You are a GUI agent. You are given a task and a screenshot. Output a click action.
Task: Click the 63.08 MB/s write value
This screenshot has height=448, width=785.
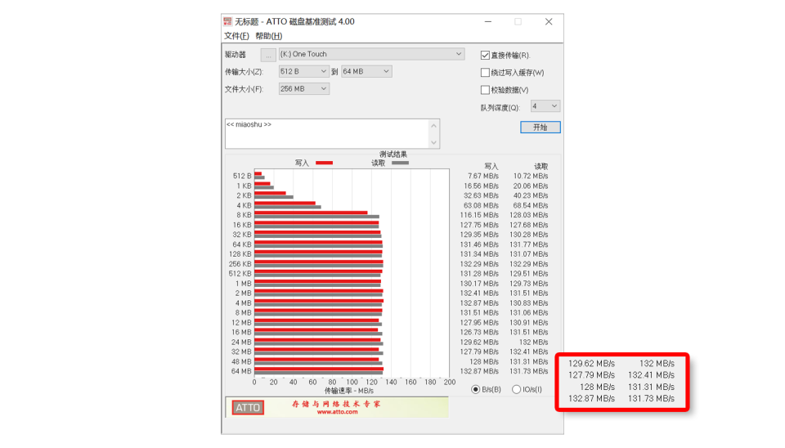[481, 206]
